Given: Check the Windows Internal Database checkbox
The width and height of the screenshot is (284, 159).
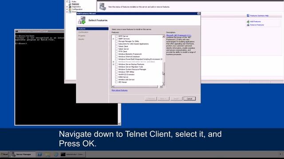Looking at the screenshot, I should point(116,57).
